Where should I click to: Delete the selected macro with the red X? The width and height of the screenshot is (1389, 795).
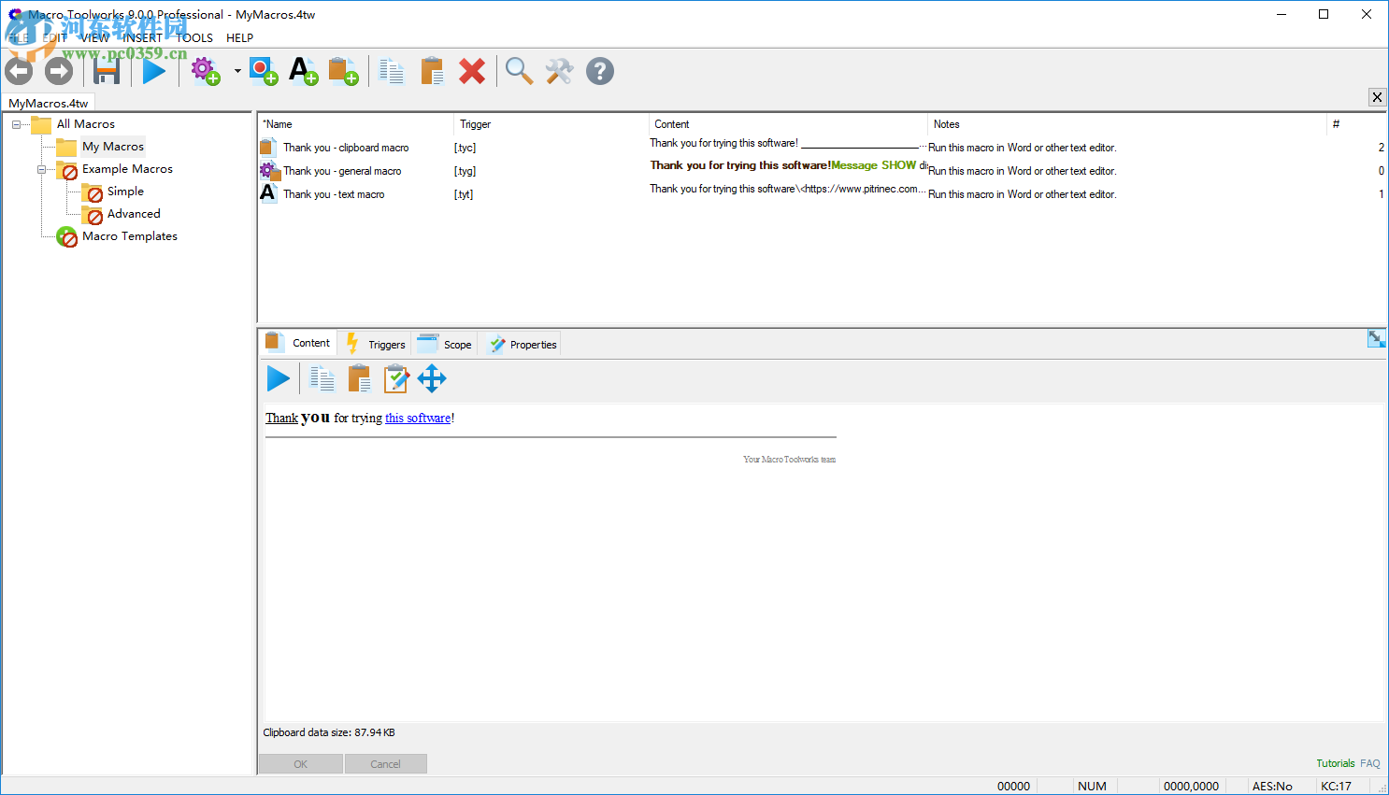[472, 70]
